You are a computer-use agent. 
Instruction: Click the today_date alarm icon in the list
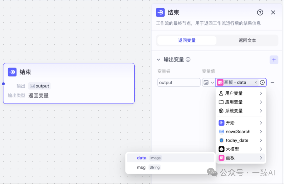[221, 140]
